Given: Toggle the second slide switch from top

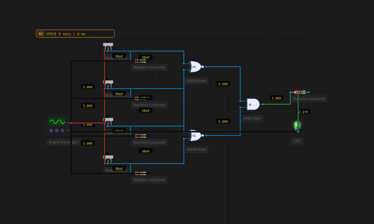Looking at the screenshot, I should coord(108,83).
